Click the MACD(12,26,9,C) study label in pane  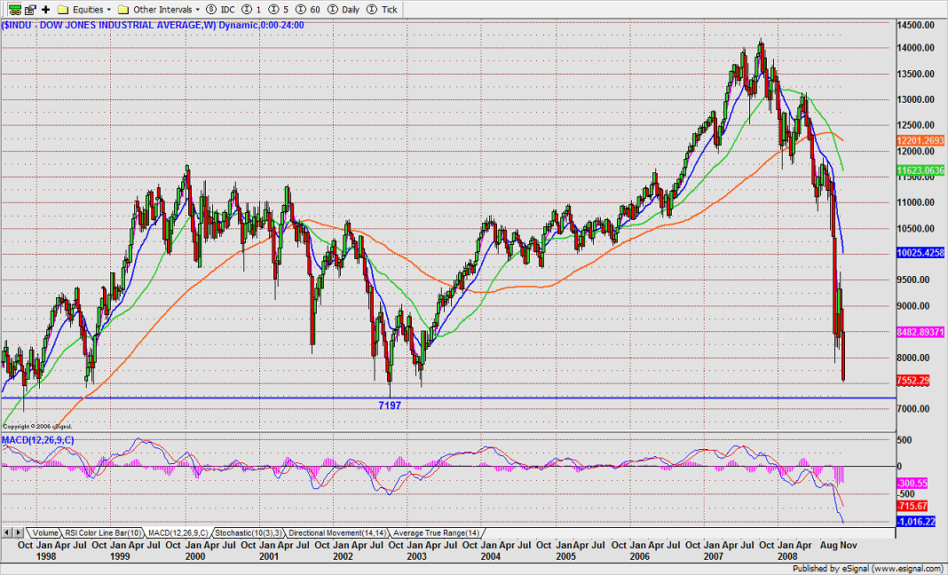click(x=38, y=440)
